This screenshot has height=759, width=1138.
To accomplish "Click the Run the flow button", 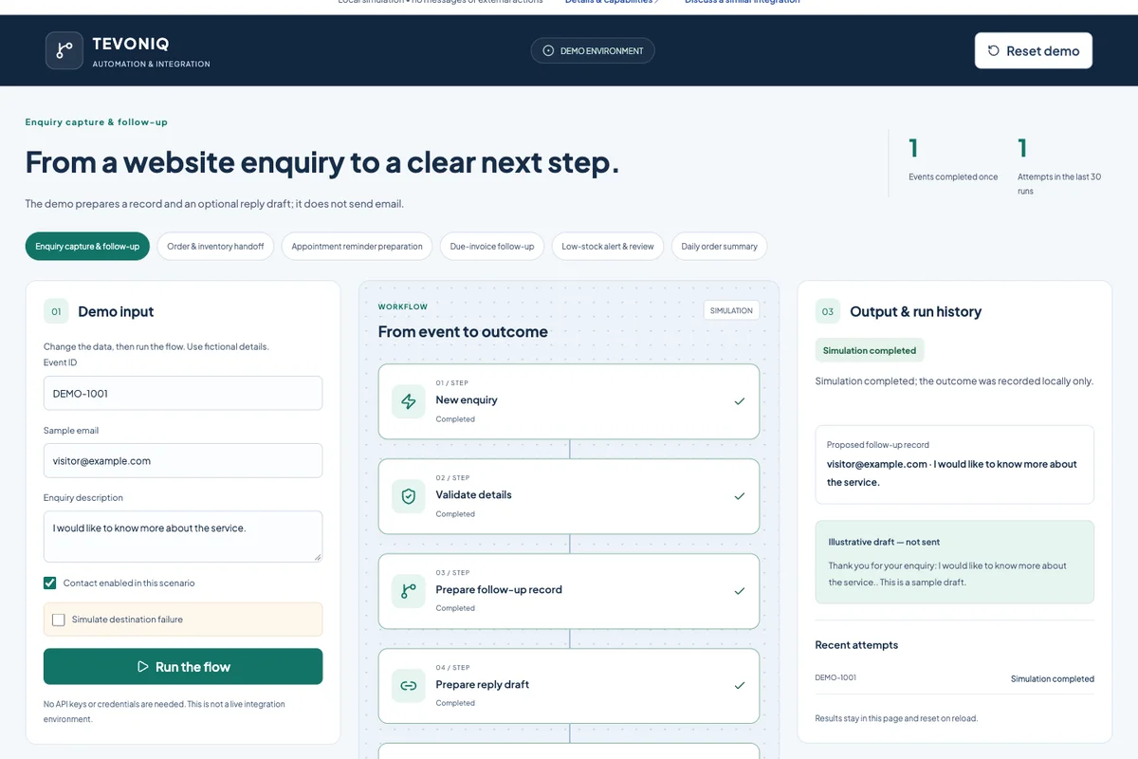I will coord(183,667).
